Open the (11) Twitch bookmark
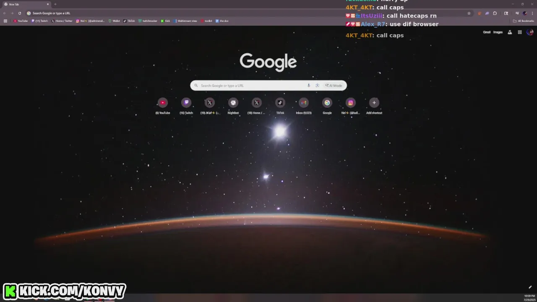537x302 pixels. point(40,21)
